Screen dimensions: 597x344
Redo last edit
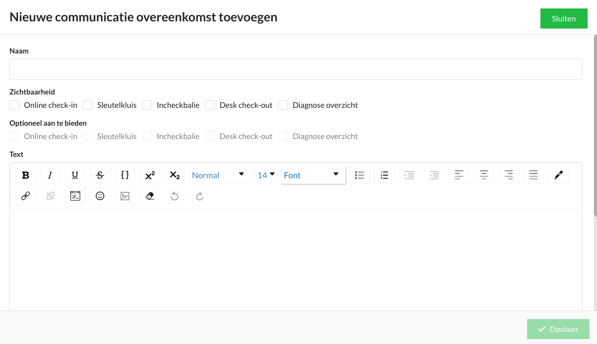click(200, 196)
